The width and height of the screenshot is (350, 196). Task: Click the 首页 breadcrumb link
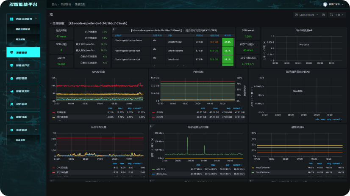coord(54,4)
